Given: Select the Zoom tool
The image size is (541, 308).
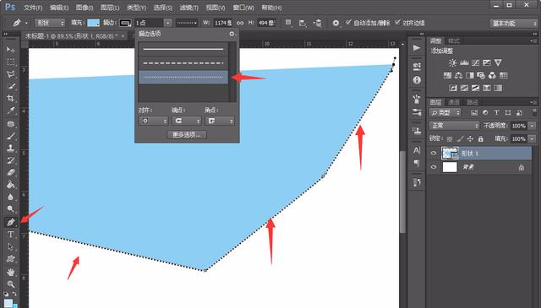Looking at the screenshot, I should [11, 284].
